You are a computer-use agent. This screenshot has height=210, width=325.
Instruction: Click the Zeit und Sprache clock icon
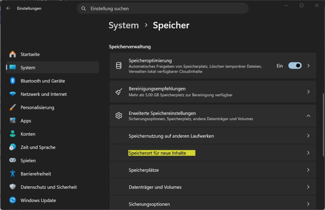(13, 147)
